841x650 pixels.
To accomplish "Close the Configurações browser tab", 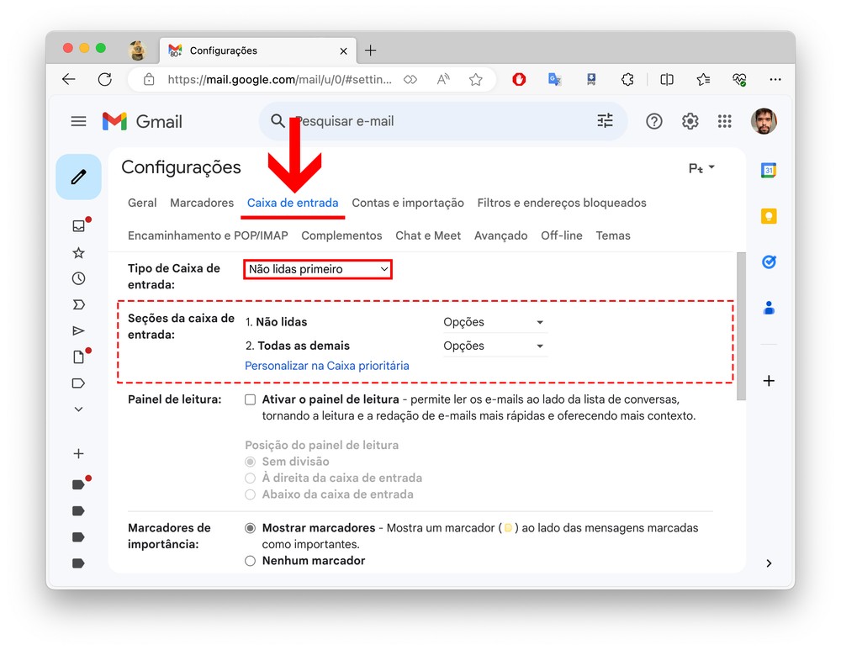I will pos(343,51).
